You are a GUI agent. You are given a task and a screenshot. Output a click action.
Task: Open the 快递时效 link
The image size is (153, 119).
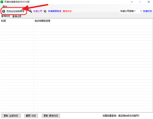147,11
